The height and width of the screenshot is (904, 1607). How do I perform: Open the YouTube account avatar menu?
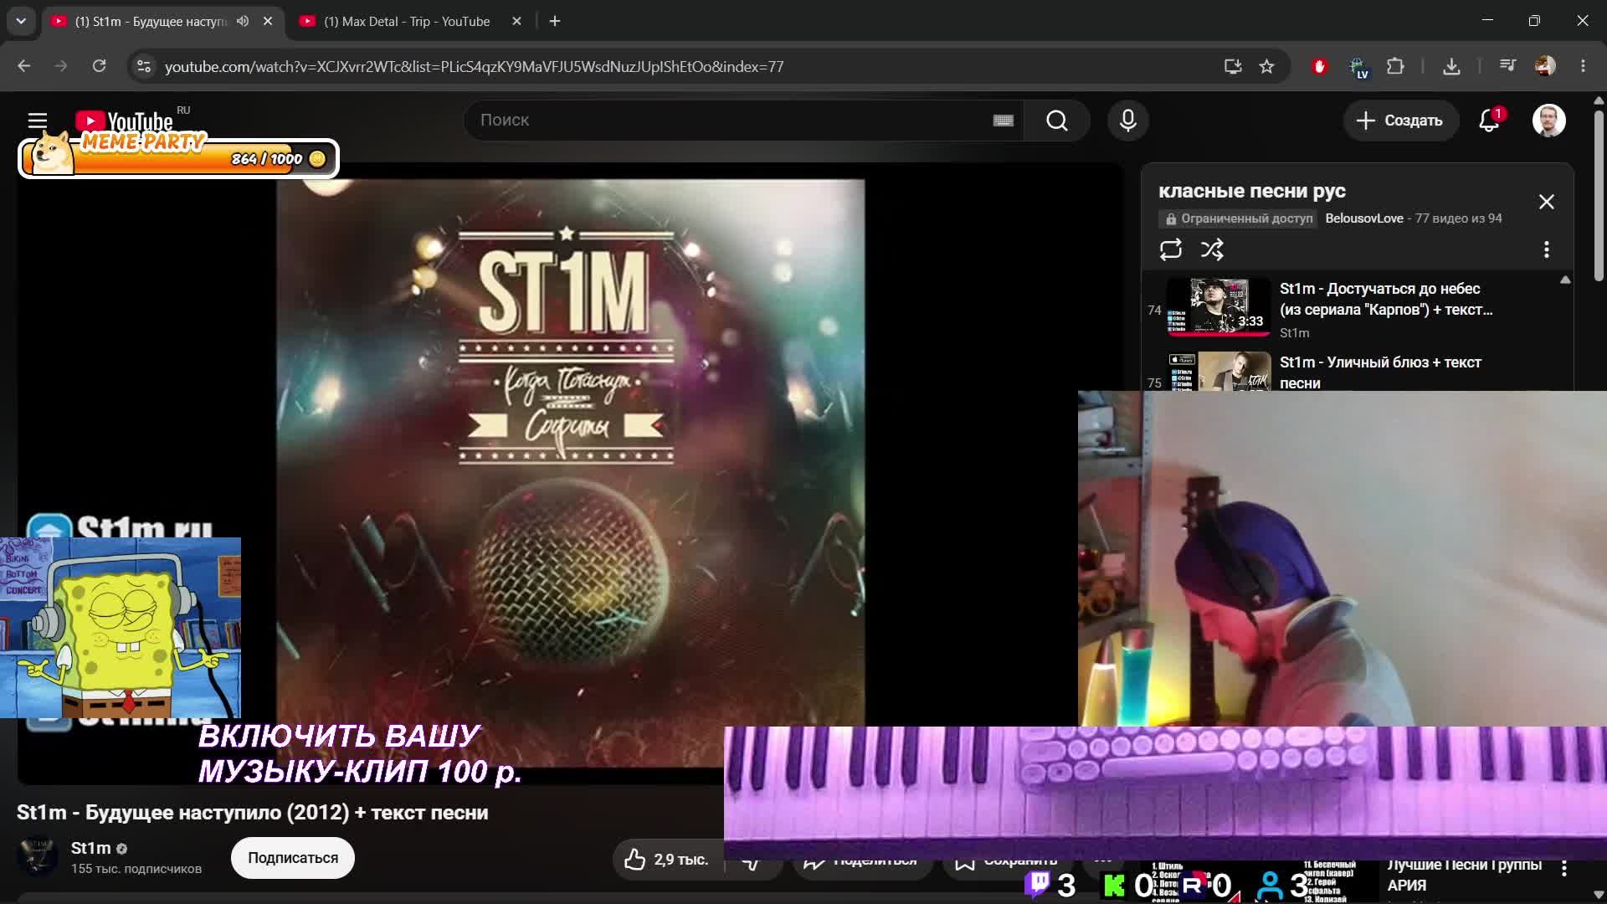pyautogui.click(x=1549, y=121)
